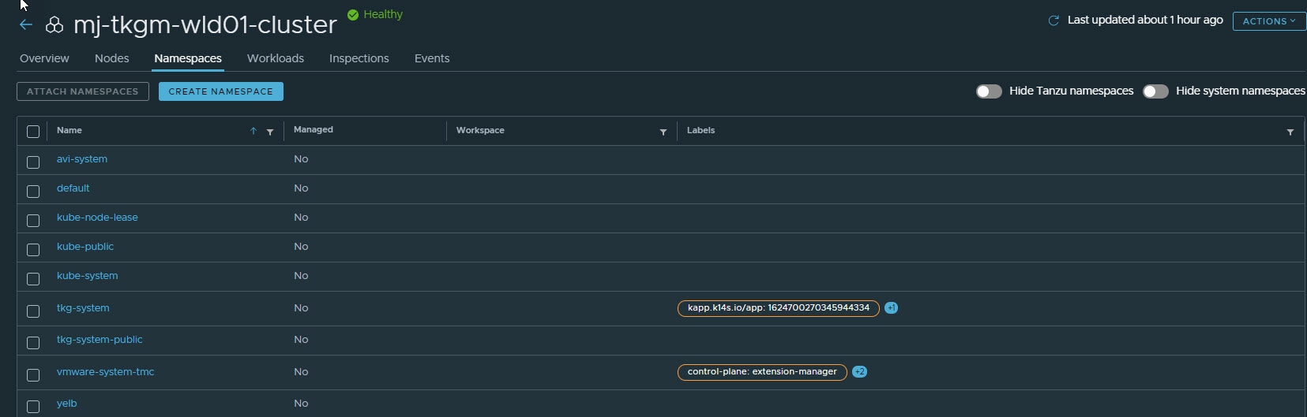Switch to the Workloads tab
The height and width of the screenshot is (417, 1307).
(x=275, y=58)
